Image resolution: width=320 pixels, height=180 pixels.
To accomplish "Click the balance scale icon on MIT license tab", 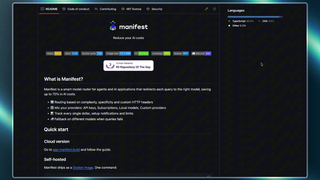I will click(x=123, y=9).
